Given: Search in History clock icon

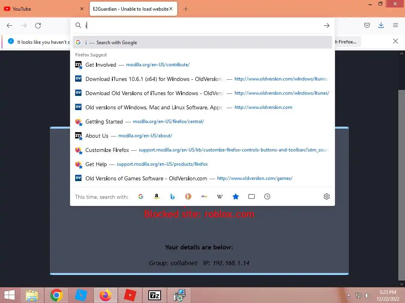Looking at the screenshot, I should pos(267,196).
